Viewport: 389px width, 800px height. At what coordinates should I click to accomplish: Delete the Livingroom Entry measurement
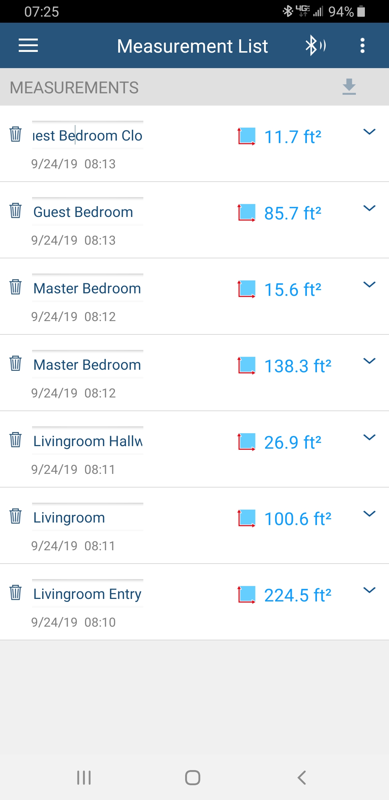[15, 592]
